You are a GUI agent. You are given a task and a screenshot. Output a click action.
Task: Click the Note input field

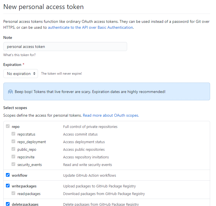pyautogui.click(x=65, y=46)
